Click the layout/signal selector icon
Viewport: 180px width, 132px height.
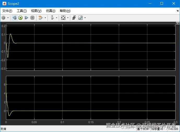pos(40,18)
